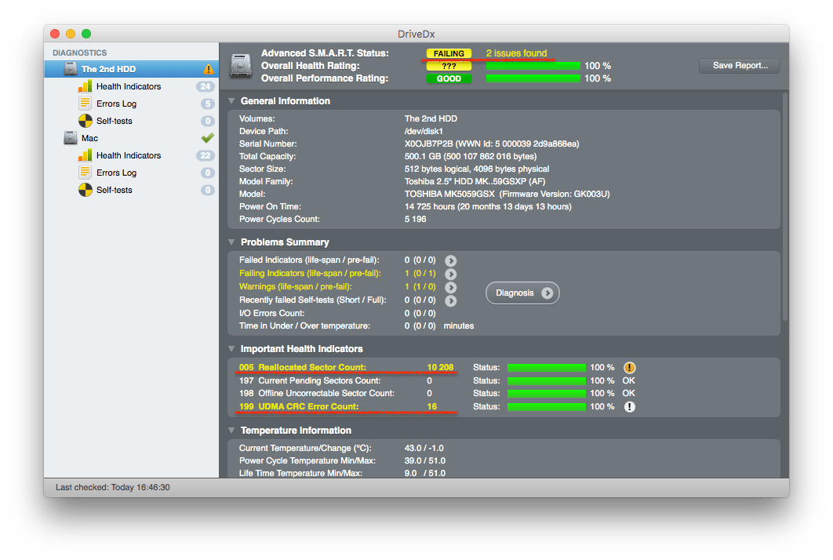
Task: Open Errors Log under The 2nd HDD
Action: coord(116,104)
